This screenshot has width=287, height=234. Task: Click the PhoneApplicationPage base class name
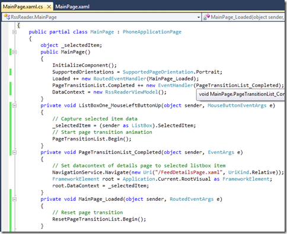click(152, 32)
